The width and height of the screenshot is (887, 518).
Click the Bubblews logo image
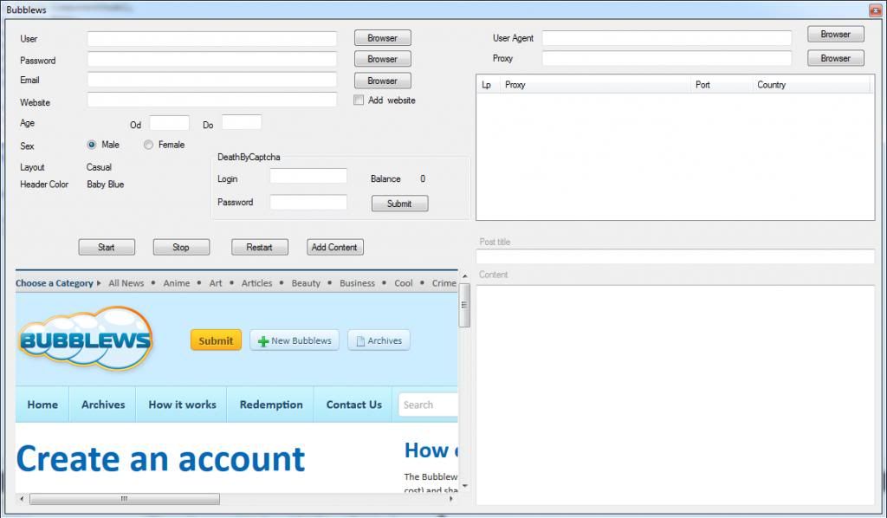[84, 340]
